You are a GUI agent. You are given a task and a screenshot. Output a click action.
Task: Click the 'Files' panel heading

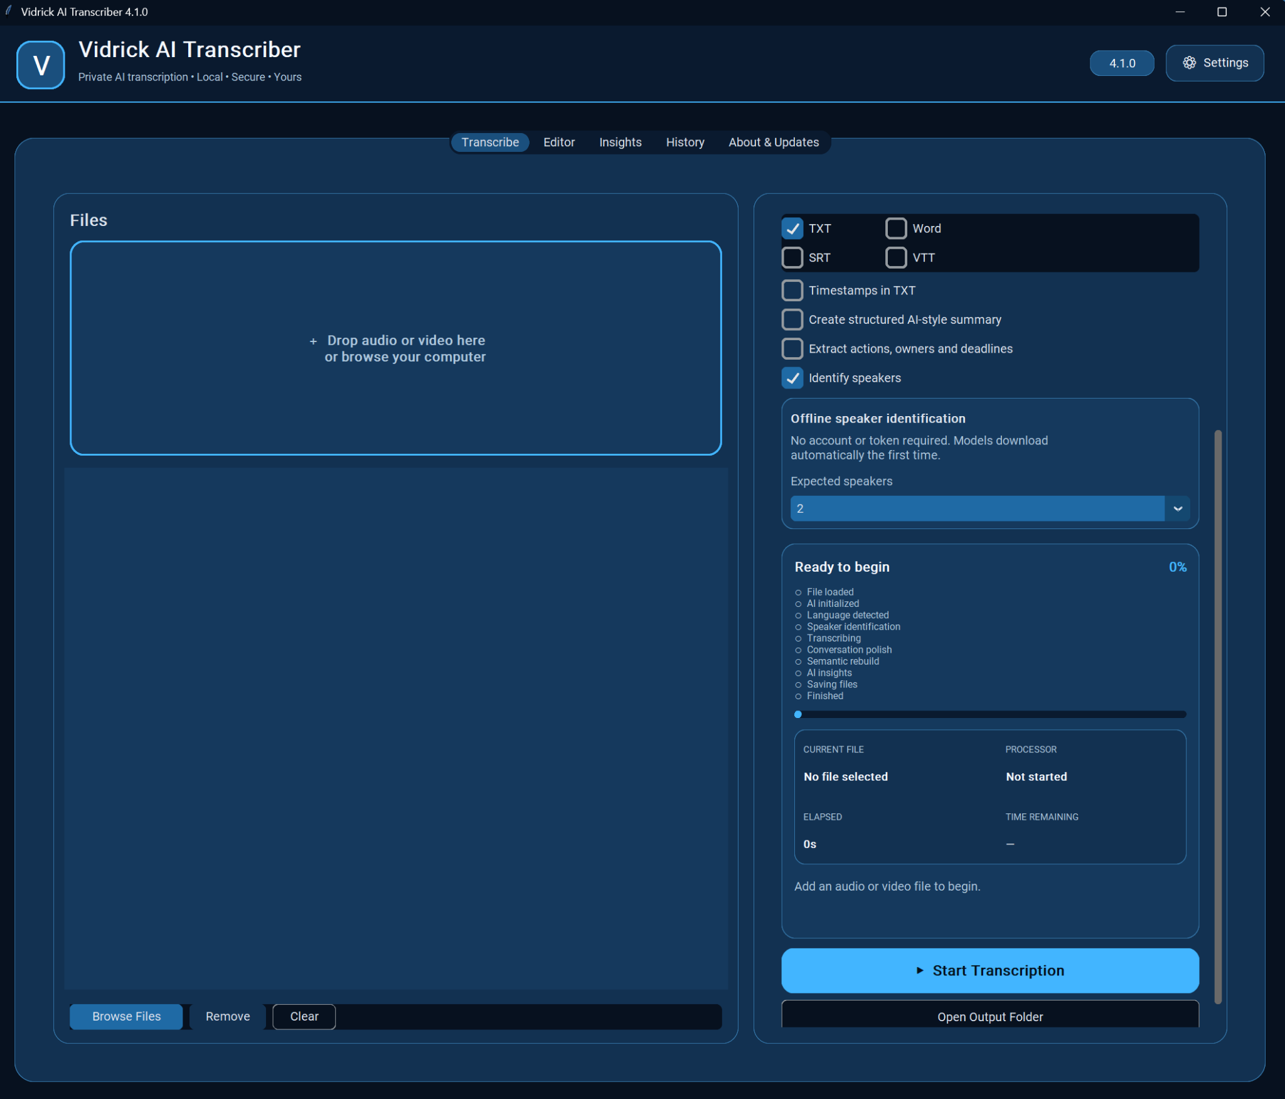click(88, 220)
